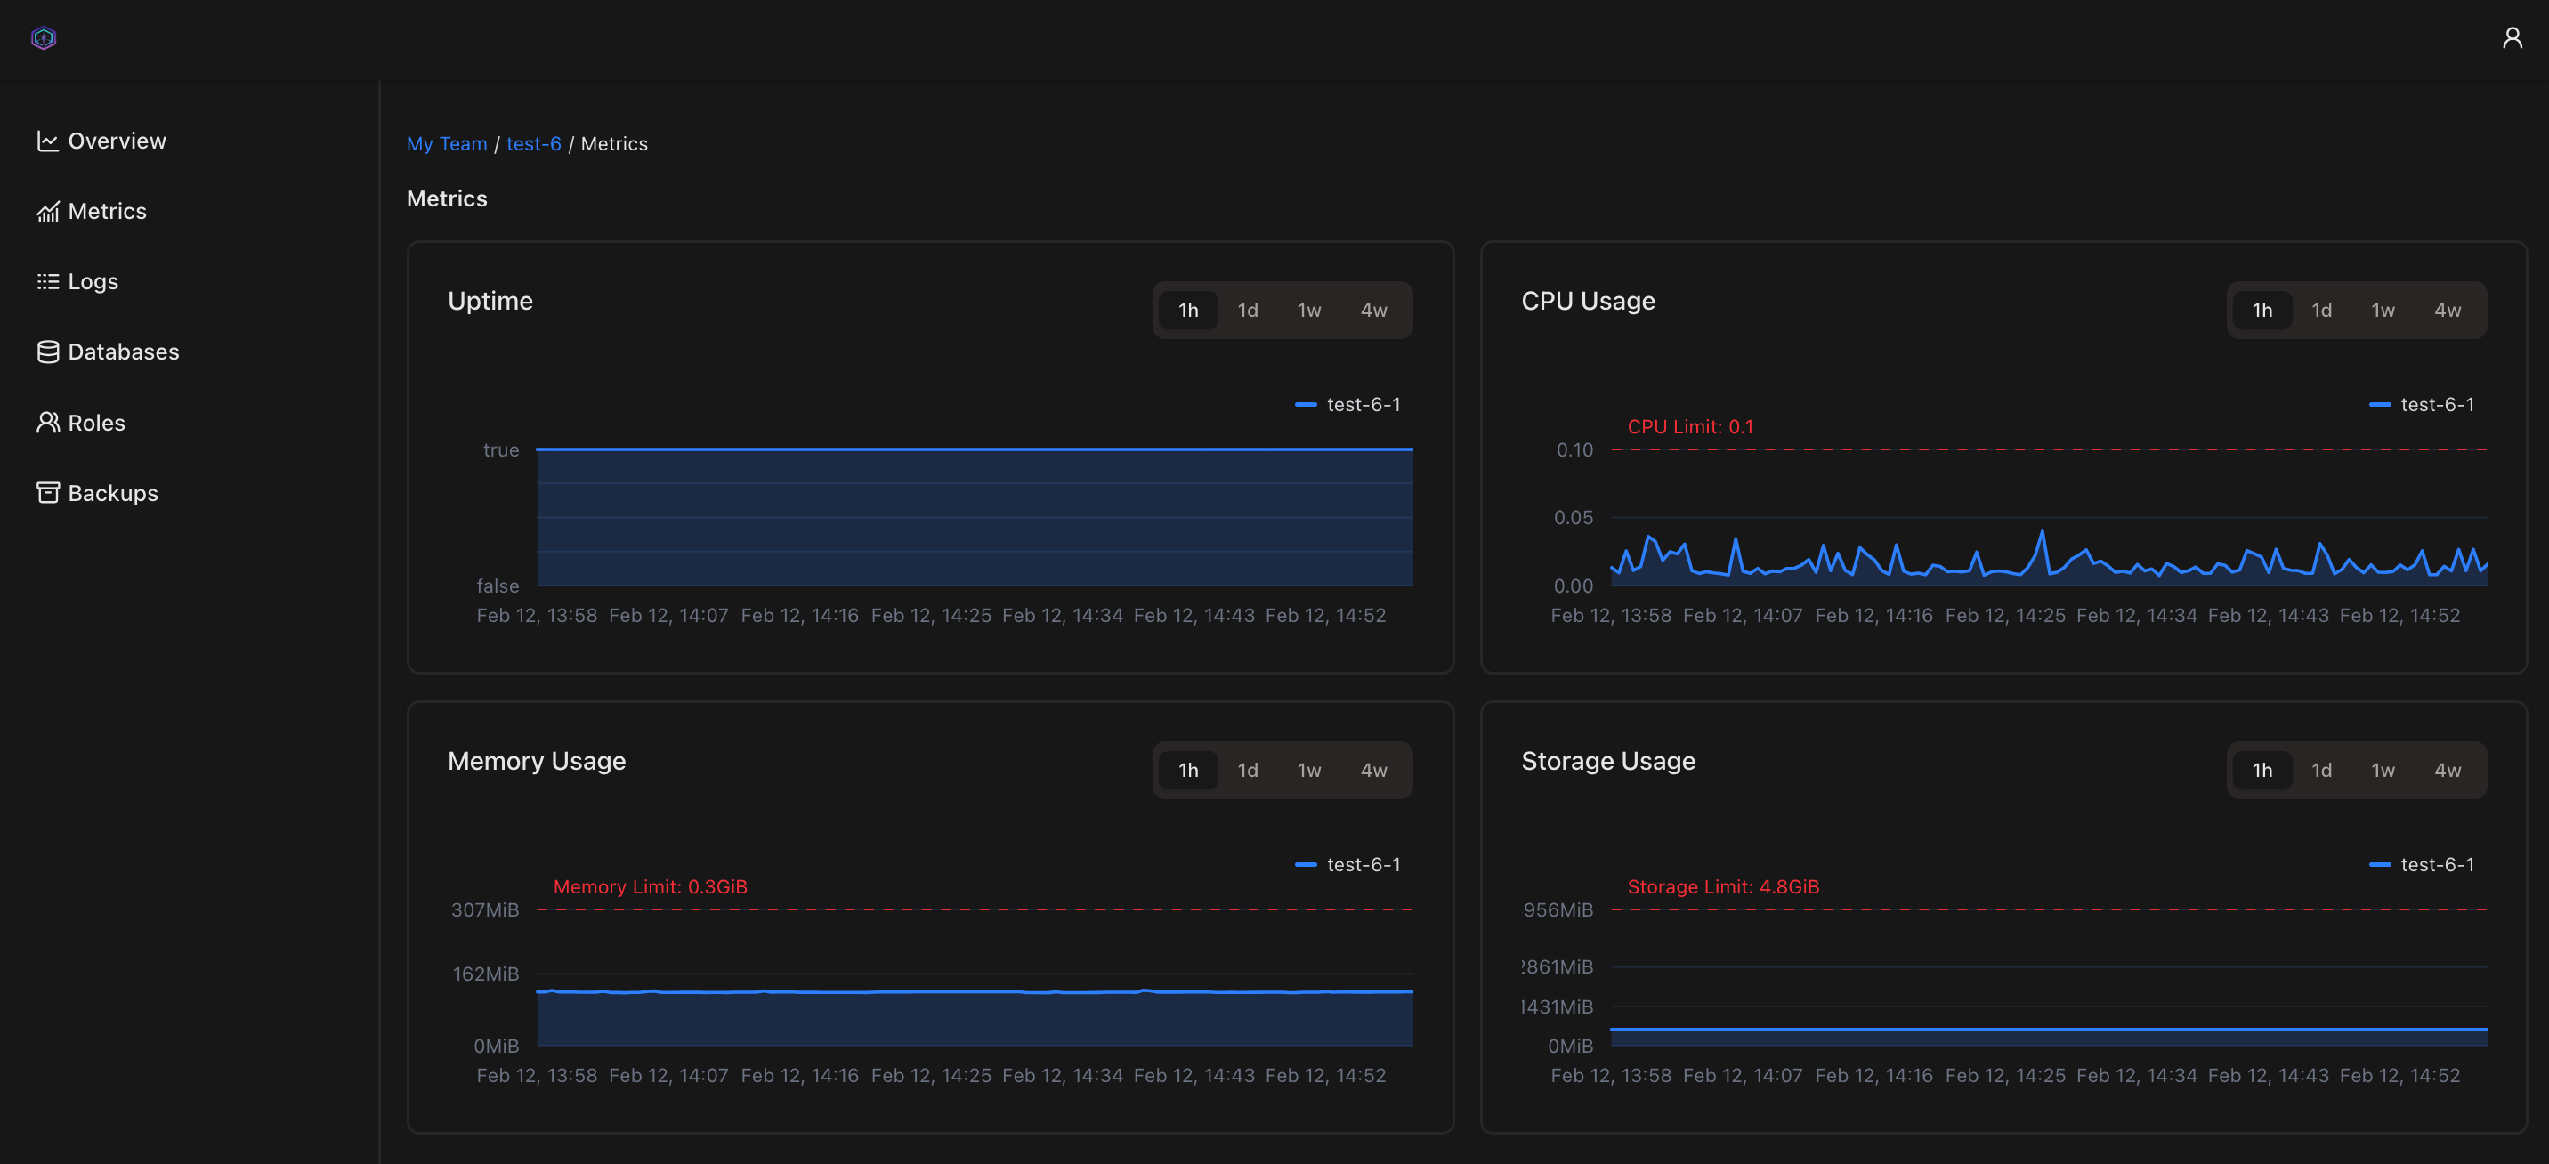Click the hexagon app logo icon

coord(44,37)
